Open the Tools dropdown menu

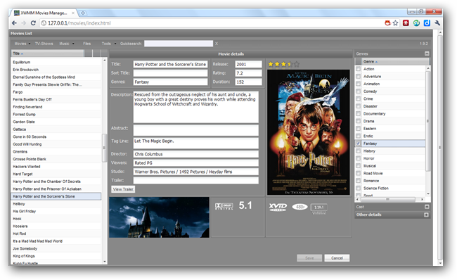tap(109, 44)
